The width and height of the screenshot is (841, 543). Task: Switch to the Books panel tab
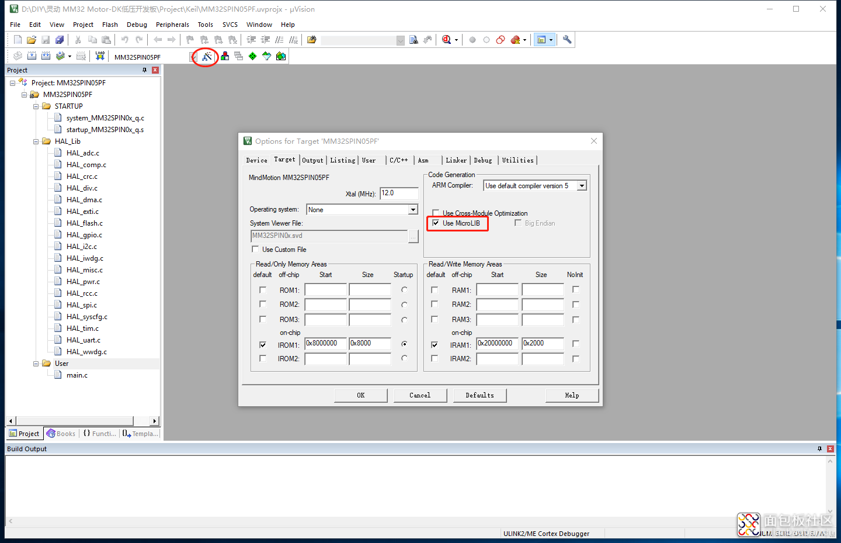click(61, 434)
